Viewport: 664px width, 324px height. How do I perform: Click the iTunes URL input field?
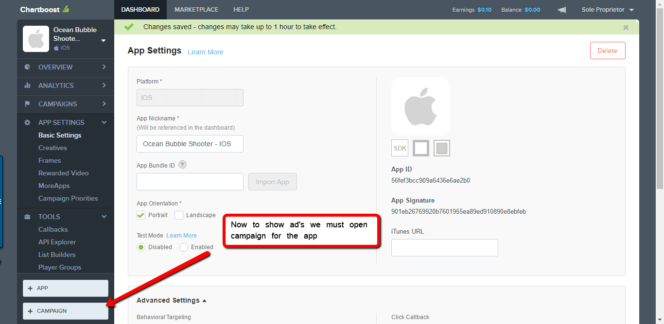(445, 248)
